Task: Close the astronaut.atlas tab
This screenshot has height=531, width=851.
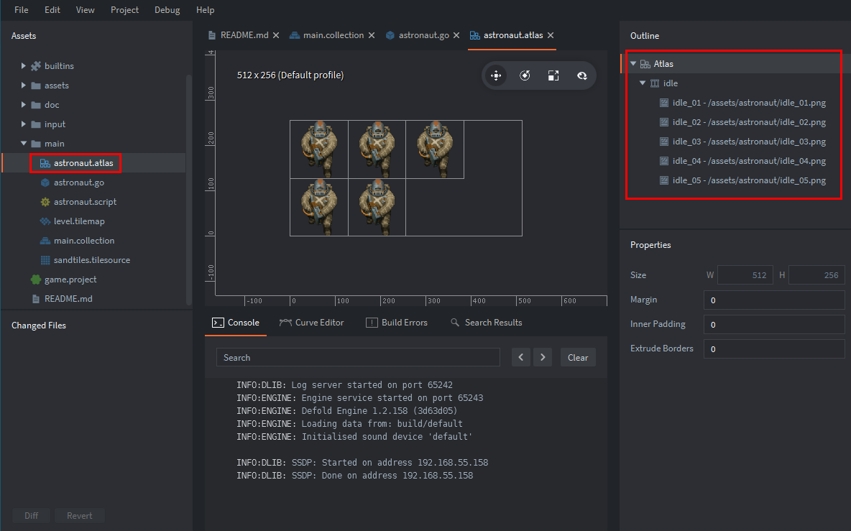Action: click(551, 35)
